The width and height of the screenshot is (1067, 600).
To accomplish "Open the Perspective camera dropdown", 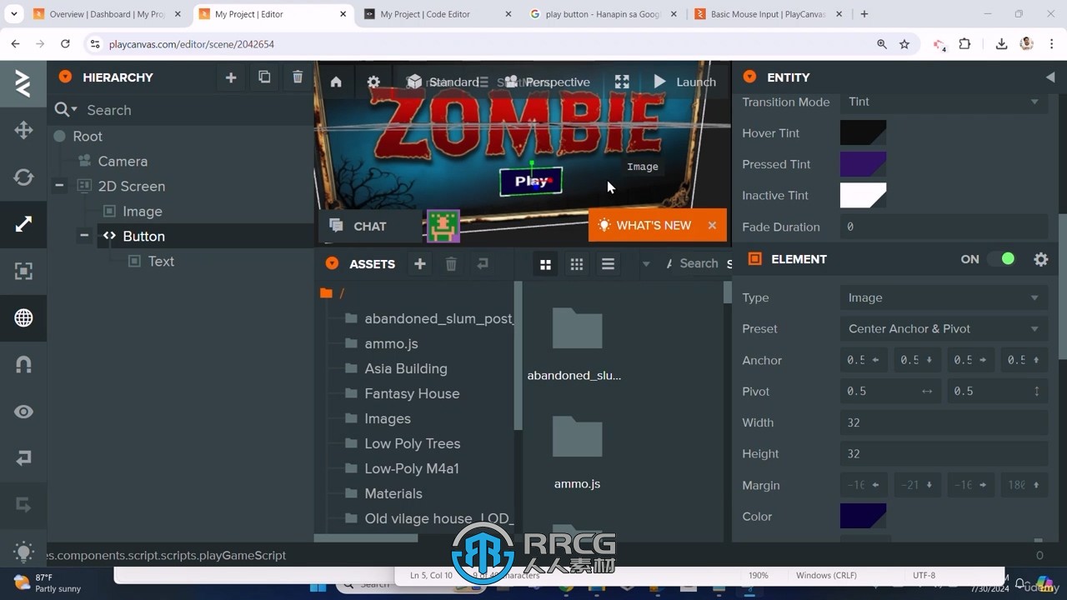I will pos(547,82).
